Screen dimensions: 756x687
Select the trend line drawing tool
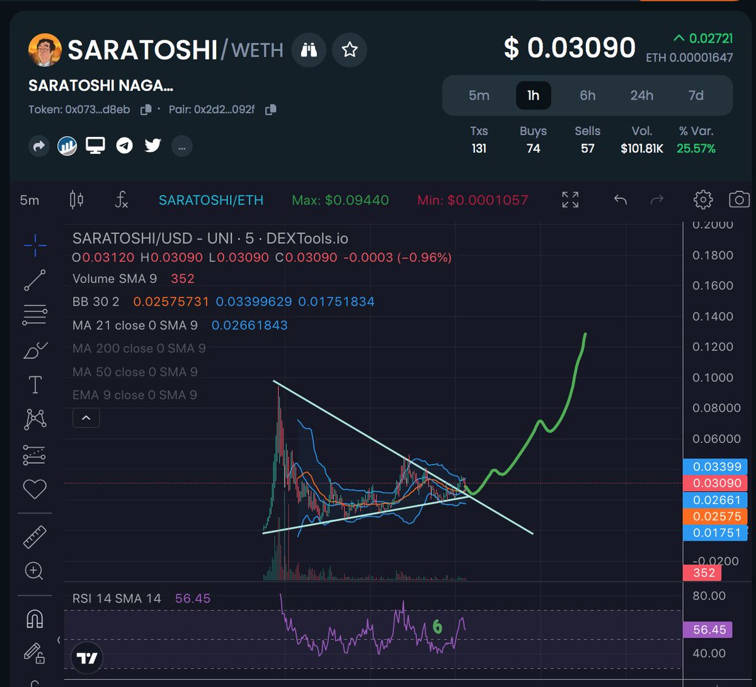point(35,280)
